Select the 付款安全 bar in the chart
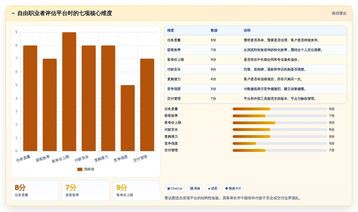This screenshot has width=358, height=212. pyautogui.click(x=89, y=98)
